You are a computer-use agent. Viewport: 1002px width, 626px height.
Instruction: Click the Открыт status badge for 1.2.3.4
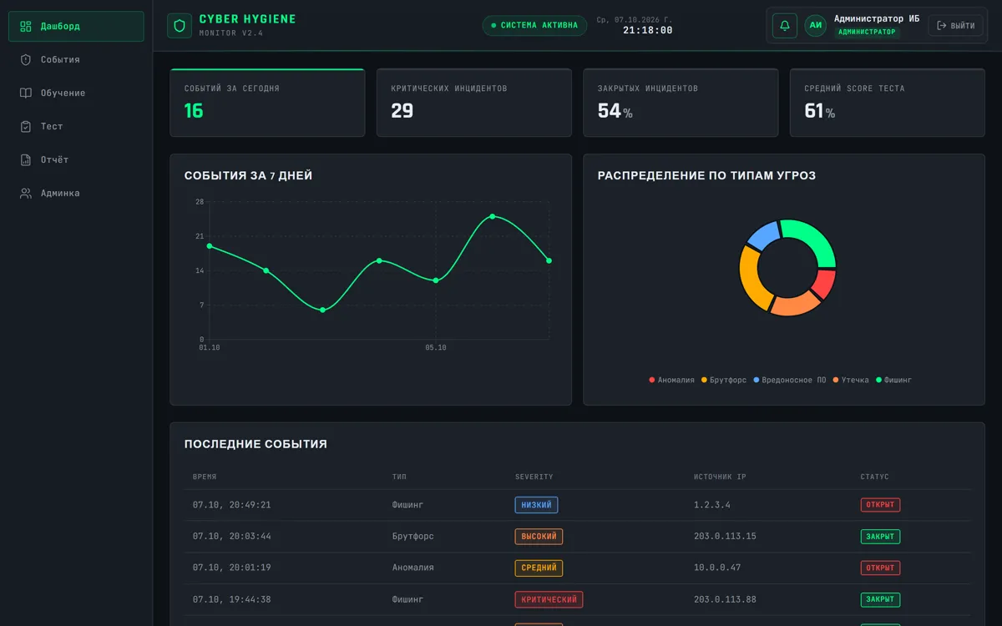[880, 505]
